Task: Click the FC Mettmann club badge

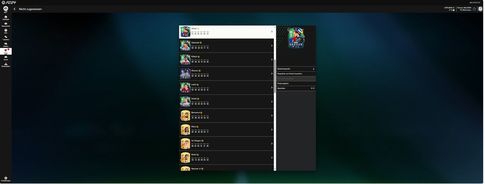Action: tap(474, 9)
